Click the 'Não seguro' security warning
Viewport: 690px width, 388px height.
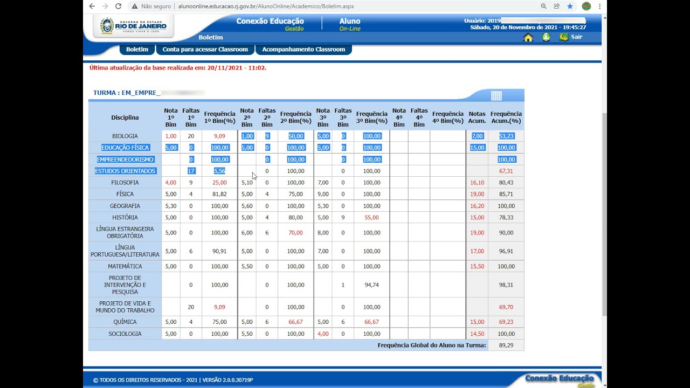[x=151, y=6]
